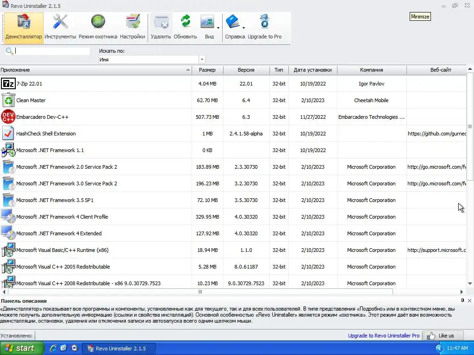Select the HashCheck Shell Extension icon

click(x=8, y=134)
